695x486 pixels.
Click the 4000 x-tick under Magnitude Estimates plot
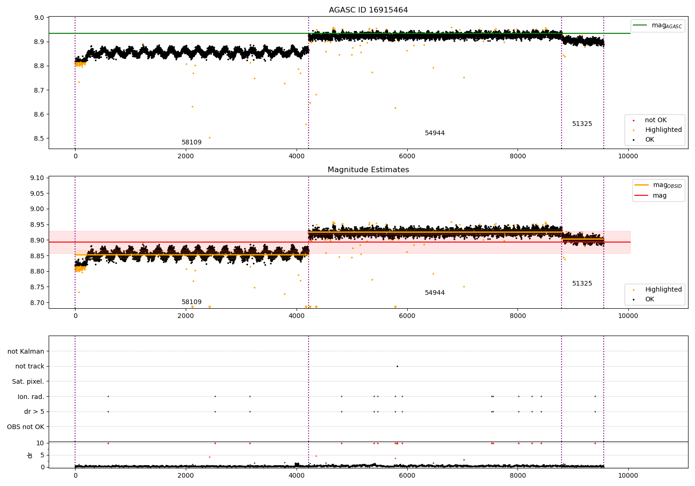click(297, 316)
